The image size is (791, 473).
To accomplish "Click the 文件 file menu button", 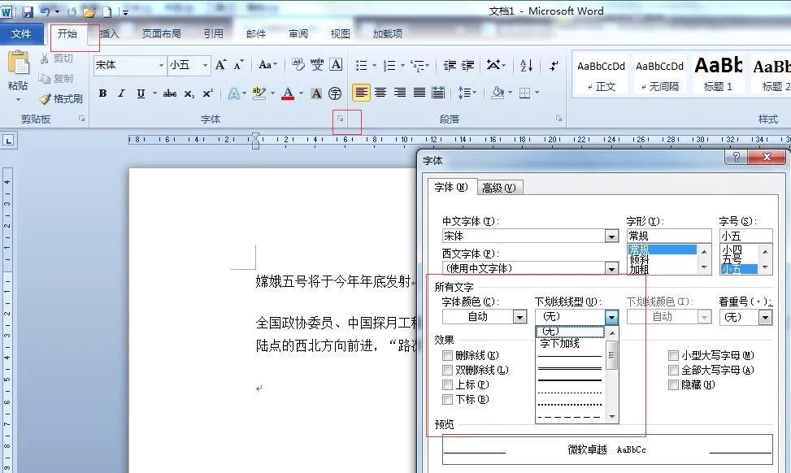I will 21,34.
